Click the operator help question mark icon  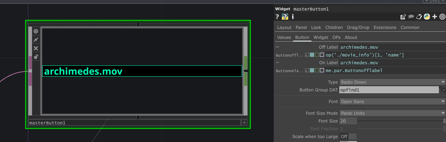[277, 17]
